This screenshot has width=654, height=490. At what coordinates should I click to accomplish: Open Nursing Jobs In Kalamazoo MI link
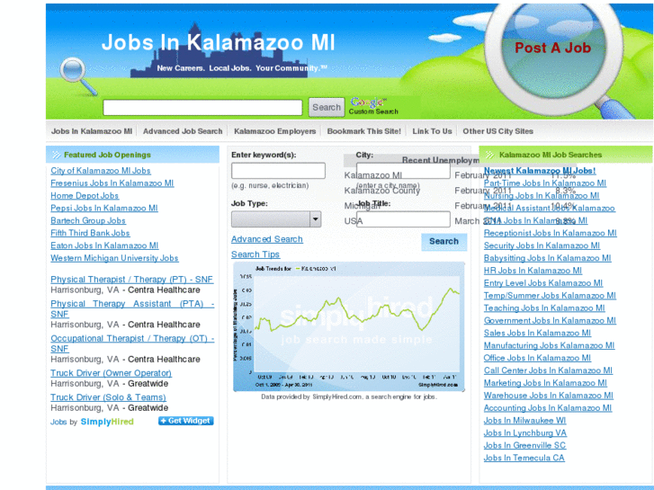[x=542, y=196]
